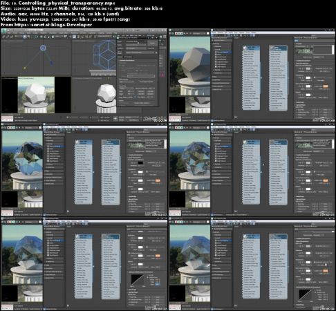Open the orange color swatch in fourth frame
The height and width of the screenshot is (311, 336).
(x=325, y=180)
